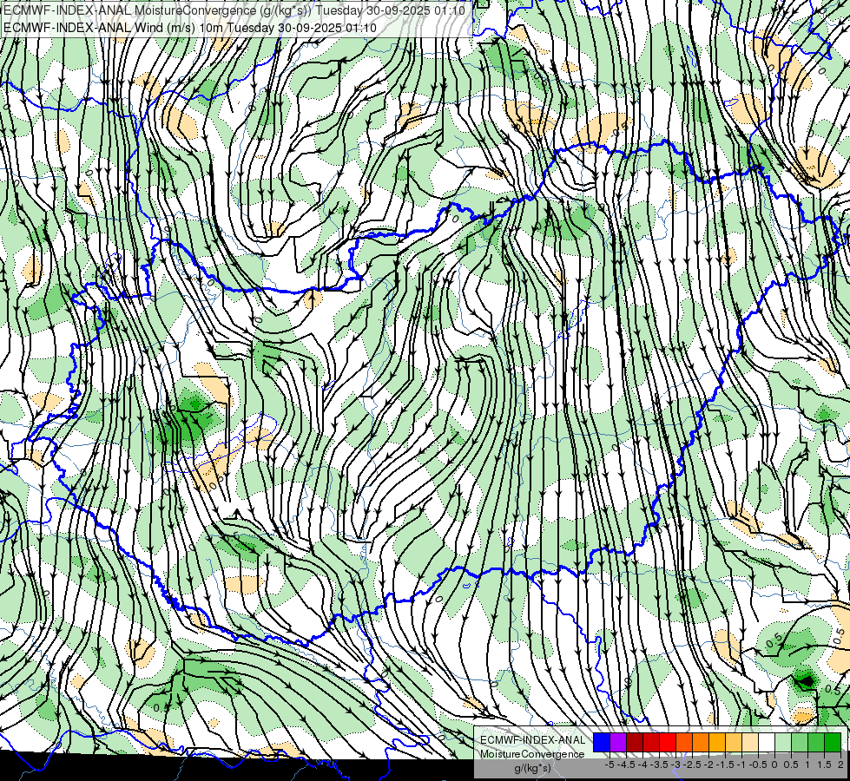Screen dimensions: 850x781
Task: Click the darkest green legend swatch
Action: 833,742
